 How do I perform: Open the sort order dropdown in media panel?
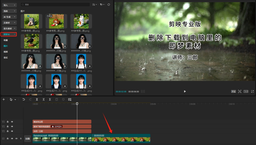(95, 5)
